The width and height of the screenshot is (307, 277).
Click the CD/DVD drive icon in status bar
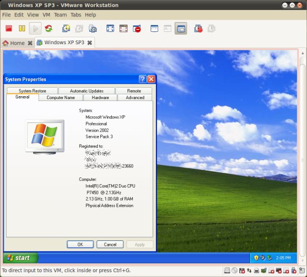pos(235,271)
